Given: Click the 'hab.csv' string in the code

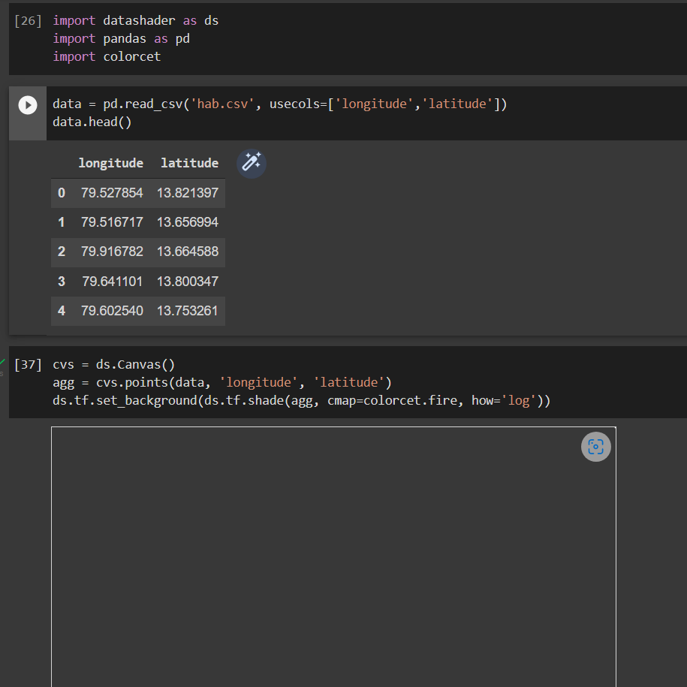Looking at the screenshot, I should coord(222,104).
